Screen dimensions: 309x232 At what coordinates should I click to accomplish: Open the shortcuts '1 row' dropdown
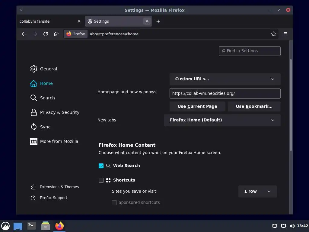click(257, 191)
